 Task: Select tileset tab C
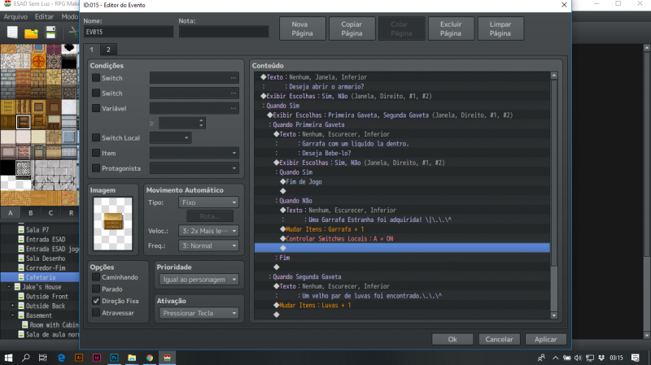click(50, 213)
